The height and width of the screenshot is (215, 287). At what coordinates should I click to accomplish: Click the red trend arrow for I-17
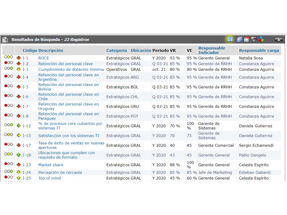[18, 145]
